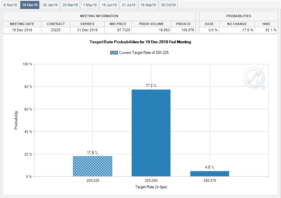Go to the 1 May19 tab
This screenshot has width=281, height=198.
point(90,5)
